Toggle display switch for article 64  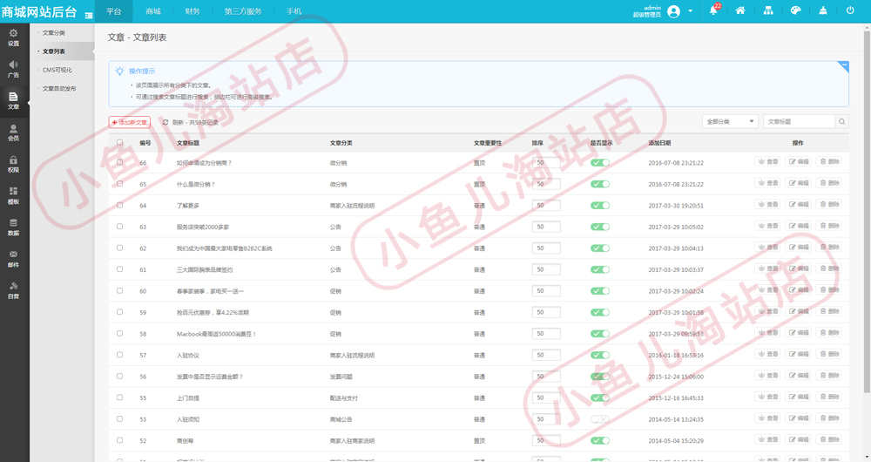600,205
